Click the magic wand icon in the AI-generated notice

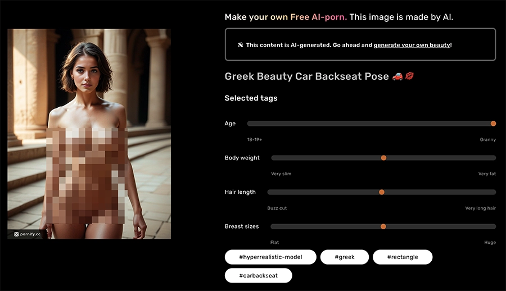pos(241,45)
